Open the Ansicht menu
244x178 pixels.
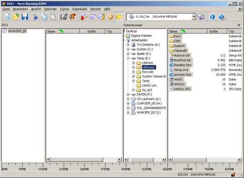[36, 9]
